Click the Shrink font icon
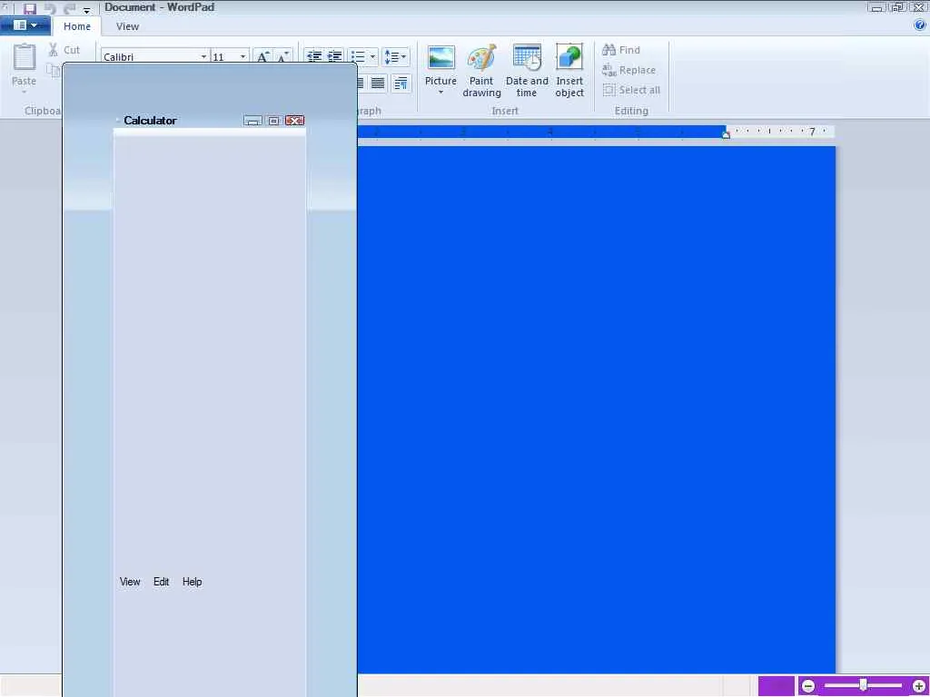The image size is (930, 697). [283, 56]
